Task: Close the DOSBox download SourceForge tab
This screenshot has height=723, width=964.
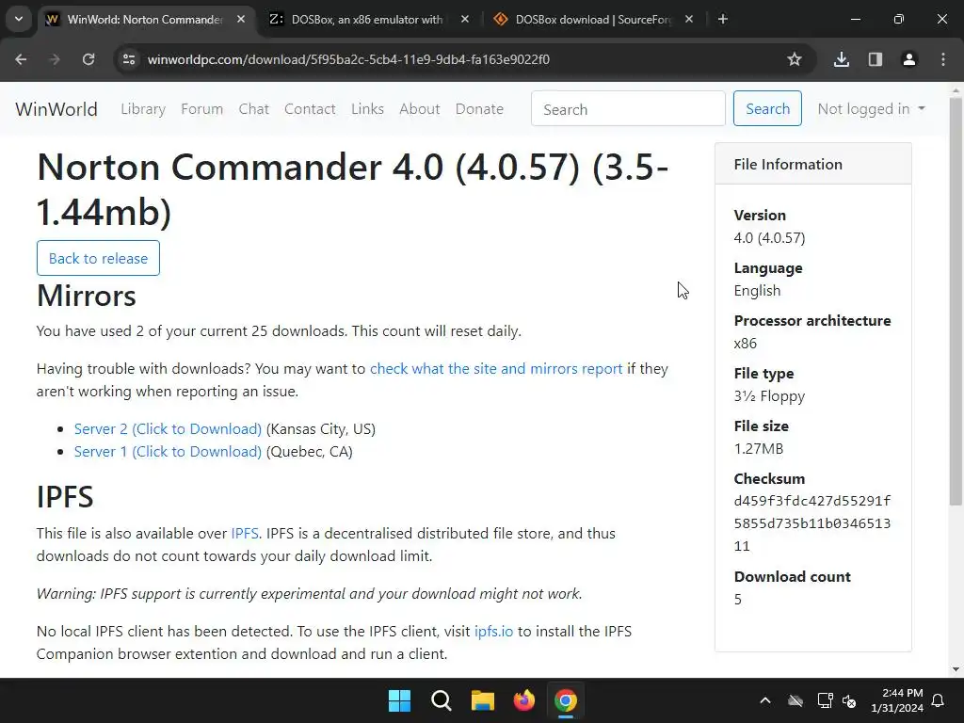Action: coord(688,19)
